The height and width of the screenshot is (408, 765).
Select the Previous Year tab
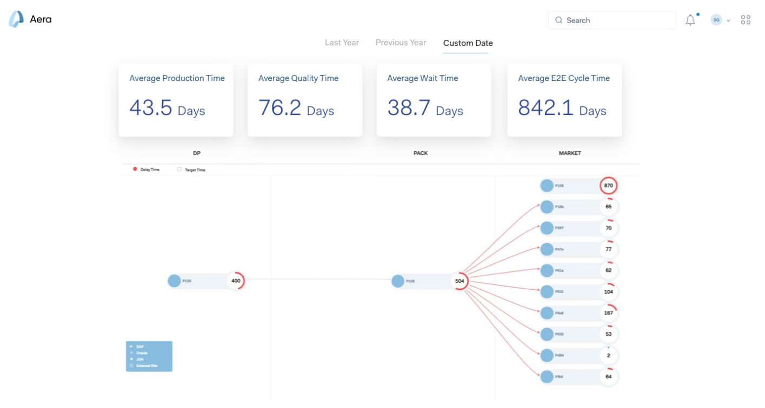click(401, 43)
